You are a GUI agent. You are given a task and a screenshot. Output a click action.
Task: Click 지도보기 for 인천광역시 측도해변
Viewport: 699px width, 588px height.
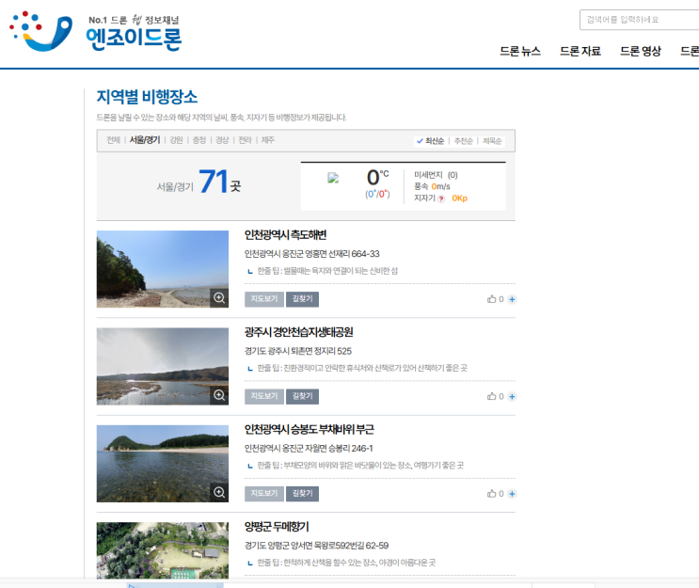pyautogui.click(x=264, y=298)
